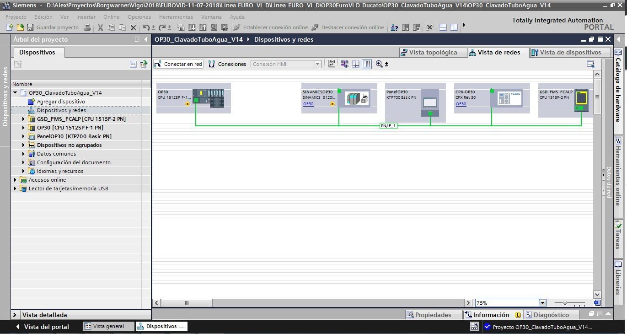Open the Online menu
The width and height of the screenshot is (627, 334).
pyautogui.click(x=111, y=17)
